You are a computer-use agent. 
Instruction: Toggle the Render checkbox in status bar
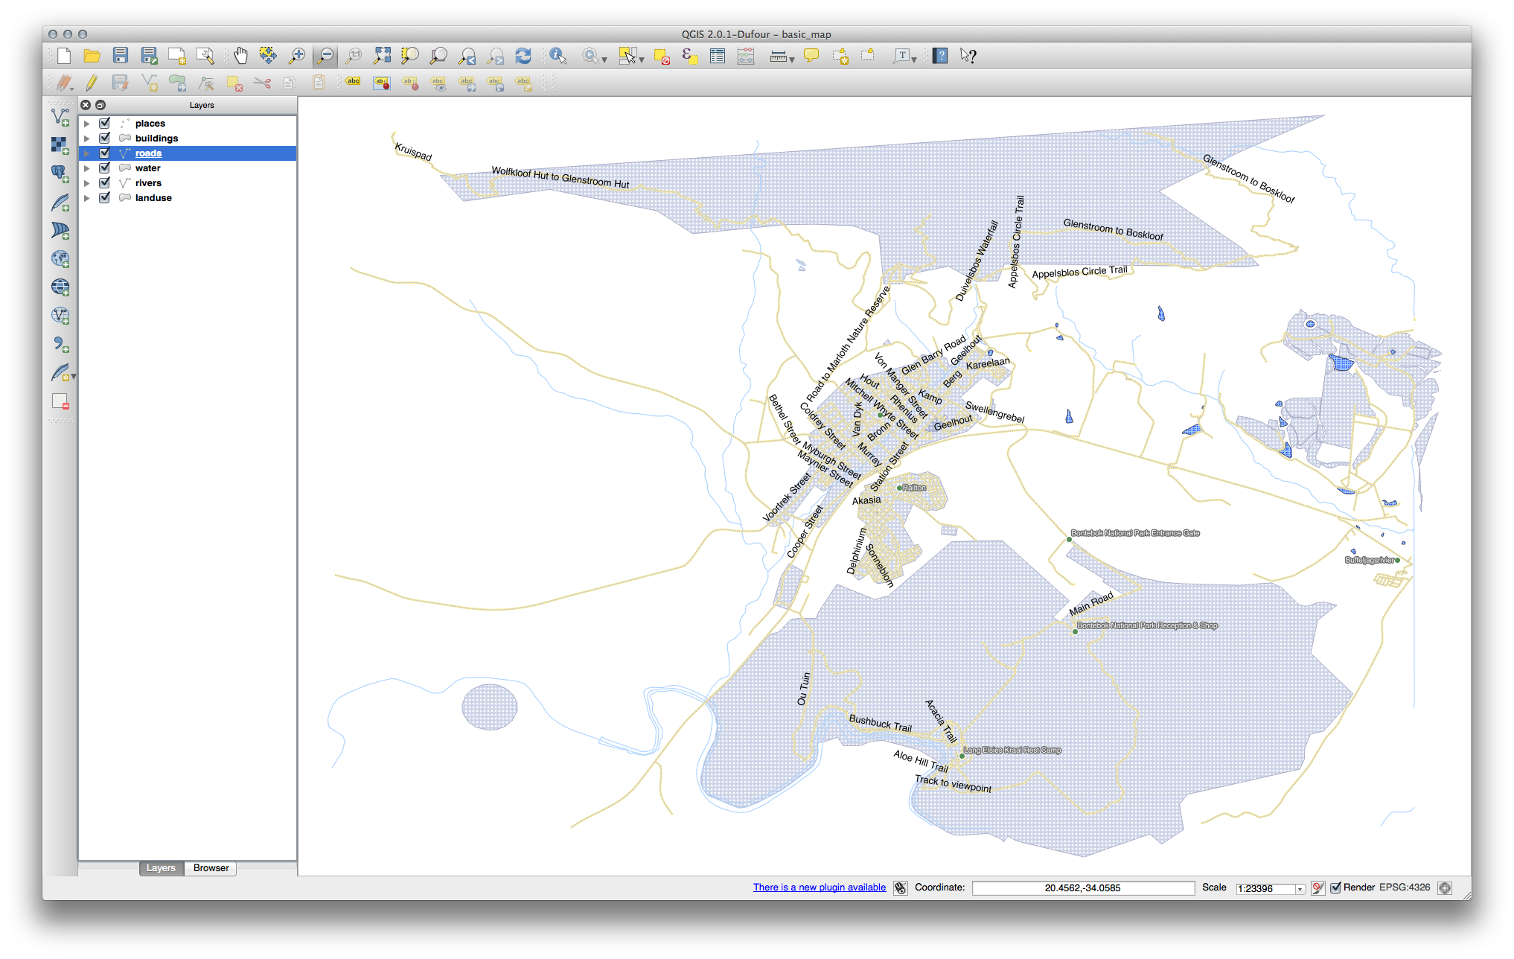1335,888
